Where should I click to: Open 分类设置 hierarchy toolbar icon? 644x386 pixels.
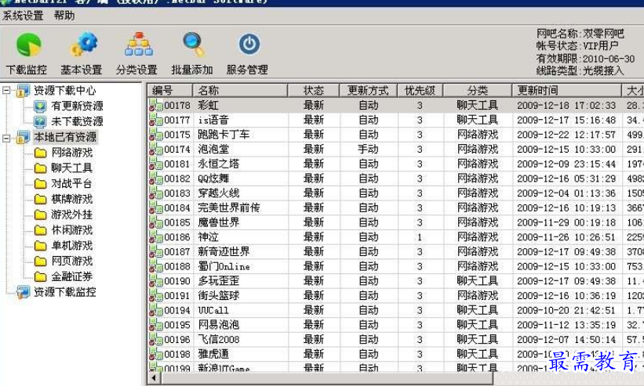[x=139, y=45]
